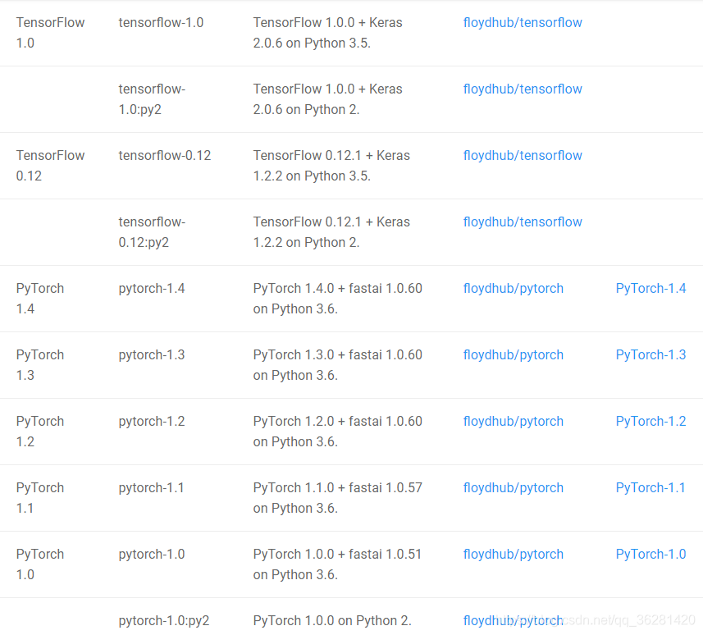
Task: Open floydhub/pytorch link in pytorch-1.3 row
Action: point(513,354)
